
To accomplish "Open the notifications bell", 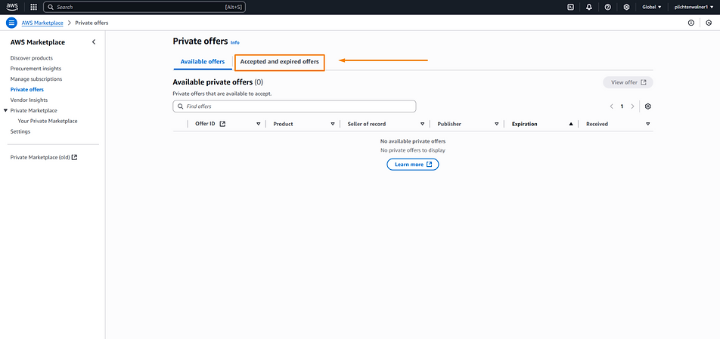I will pyautogui.click(x=589, y=8).
